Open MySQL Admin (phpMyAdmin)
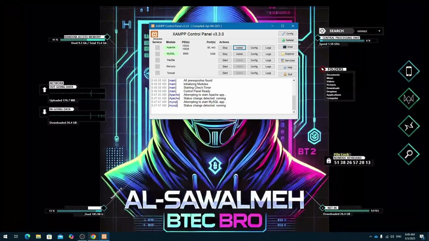The image size is (429, 241). 239,54
